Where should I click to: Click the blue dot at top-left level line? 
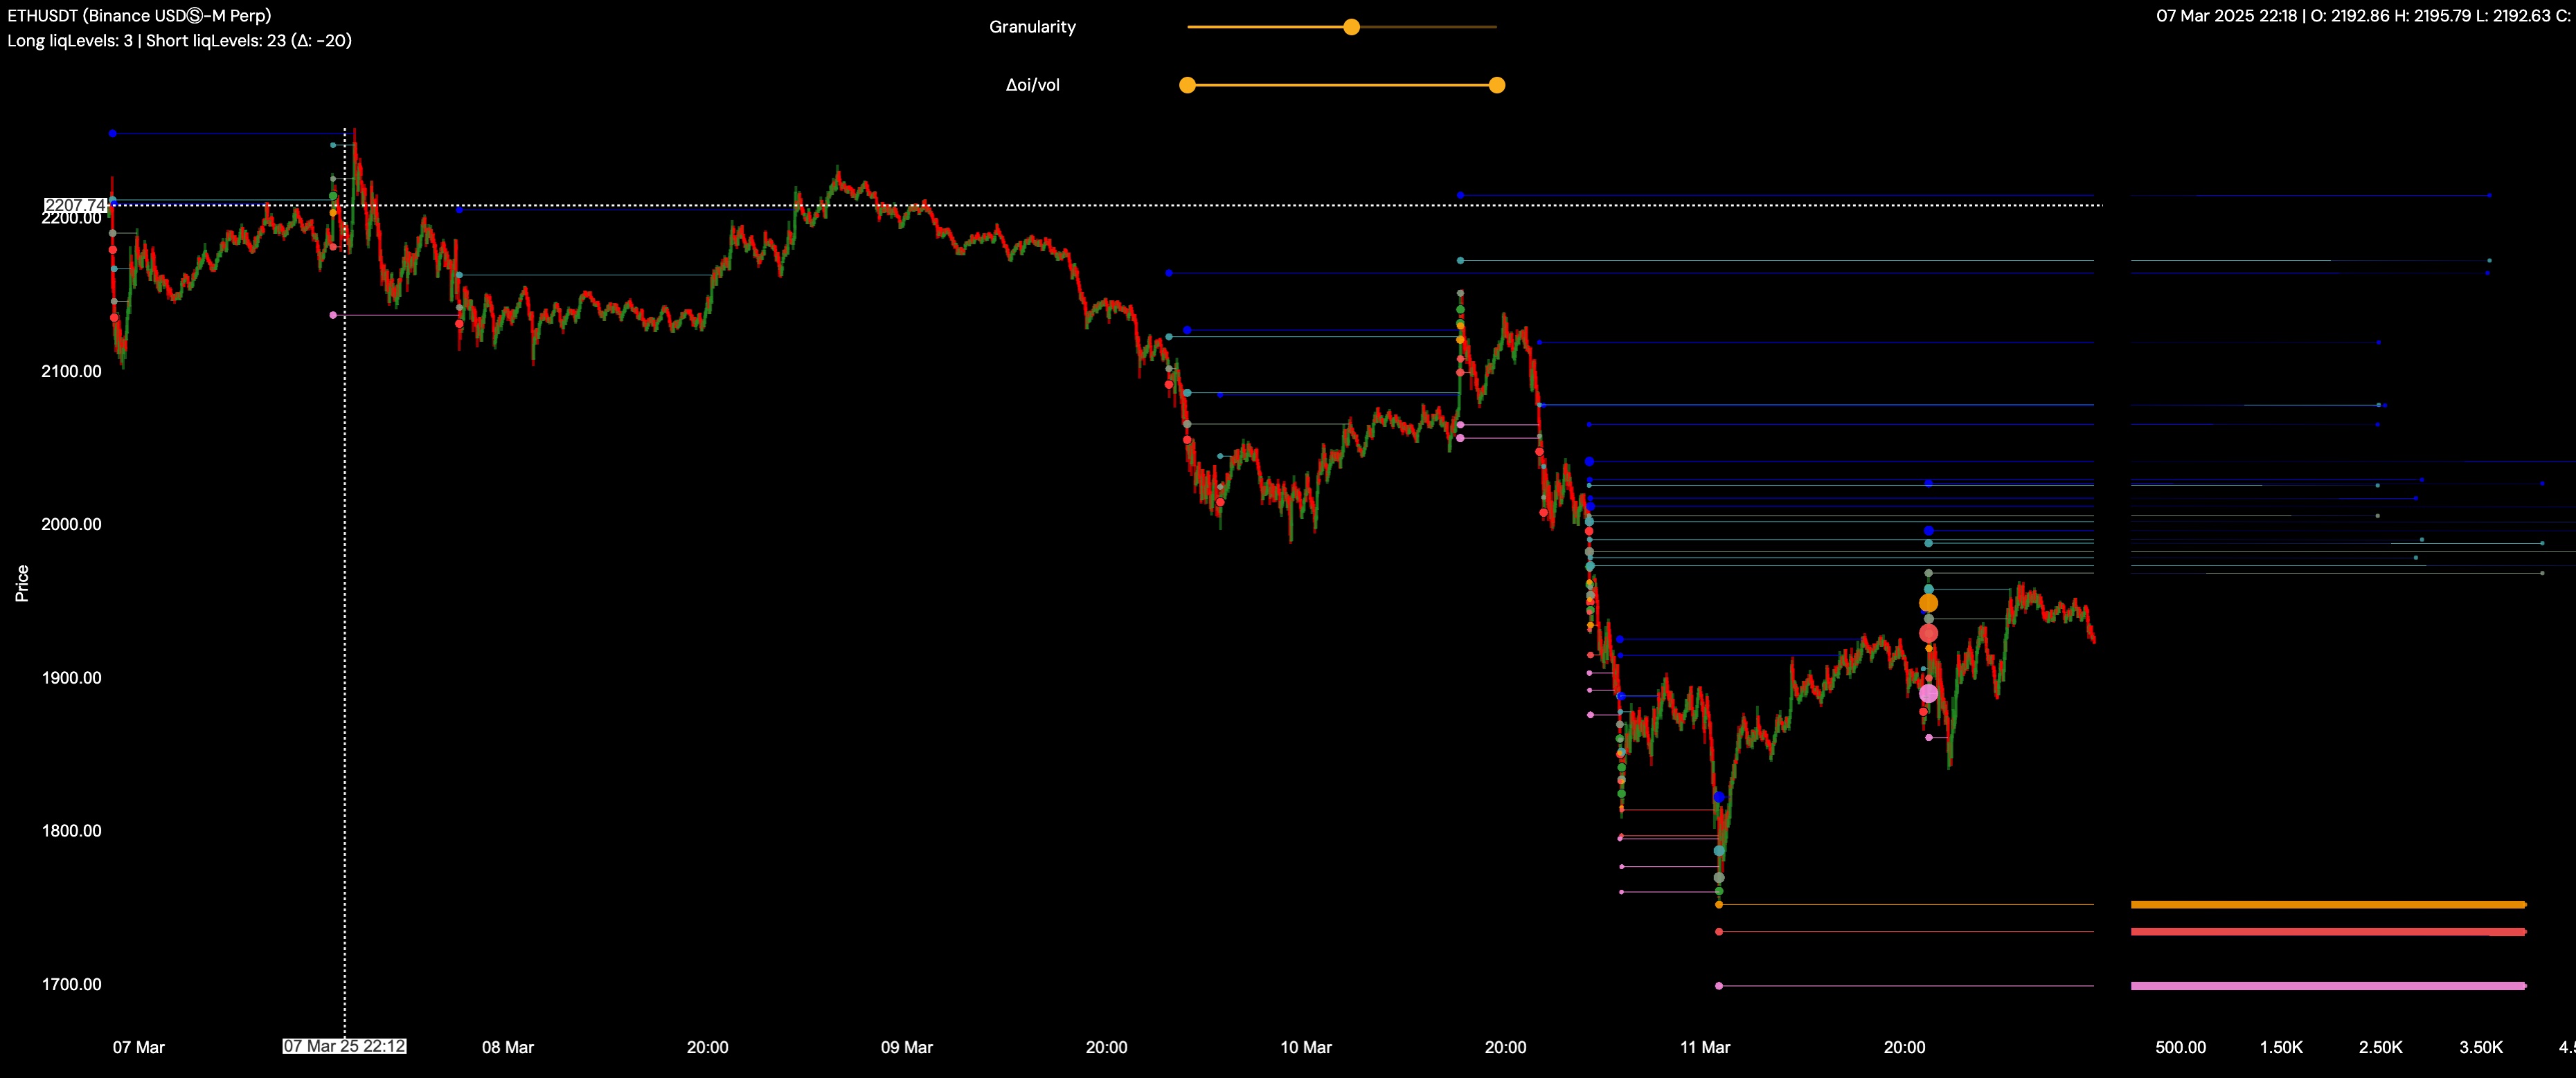point(113,133)
